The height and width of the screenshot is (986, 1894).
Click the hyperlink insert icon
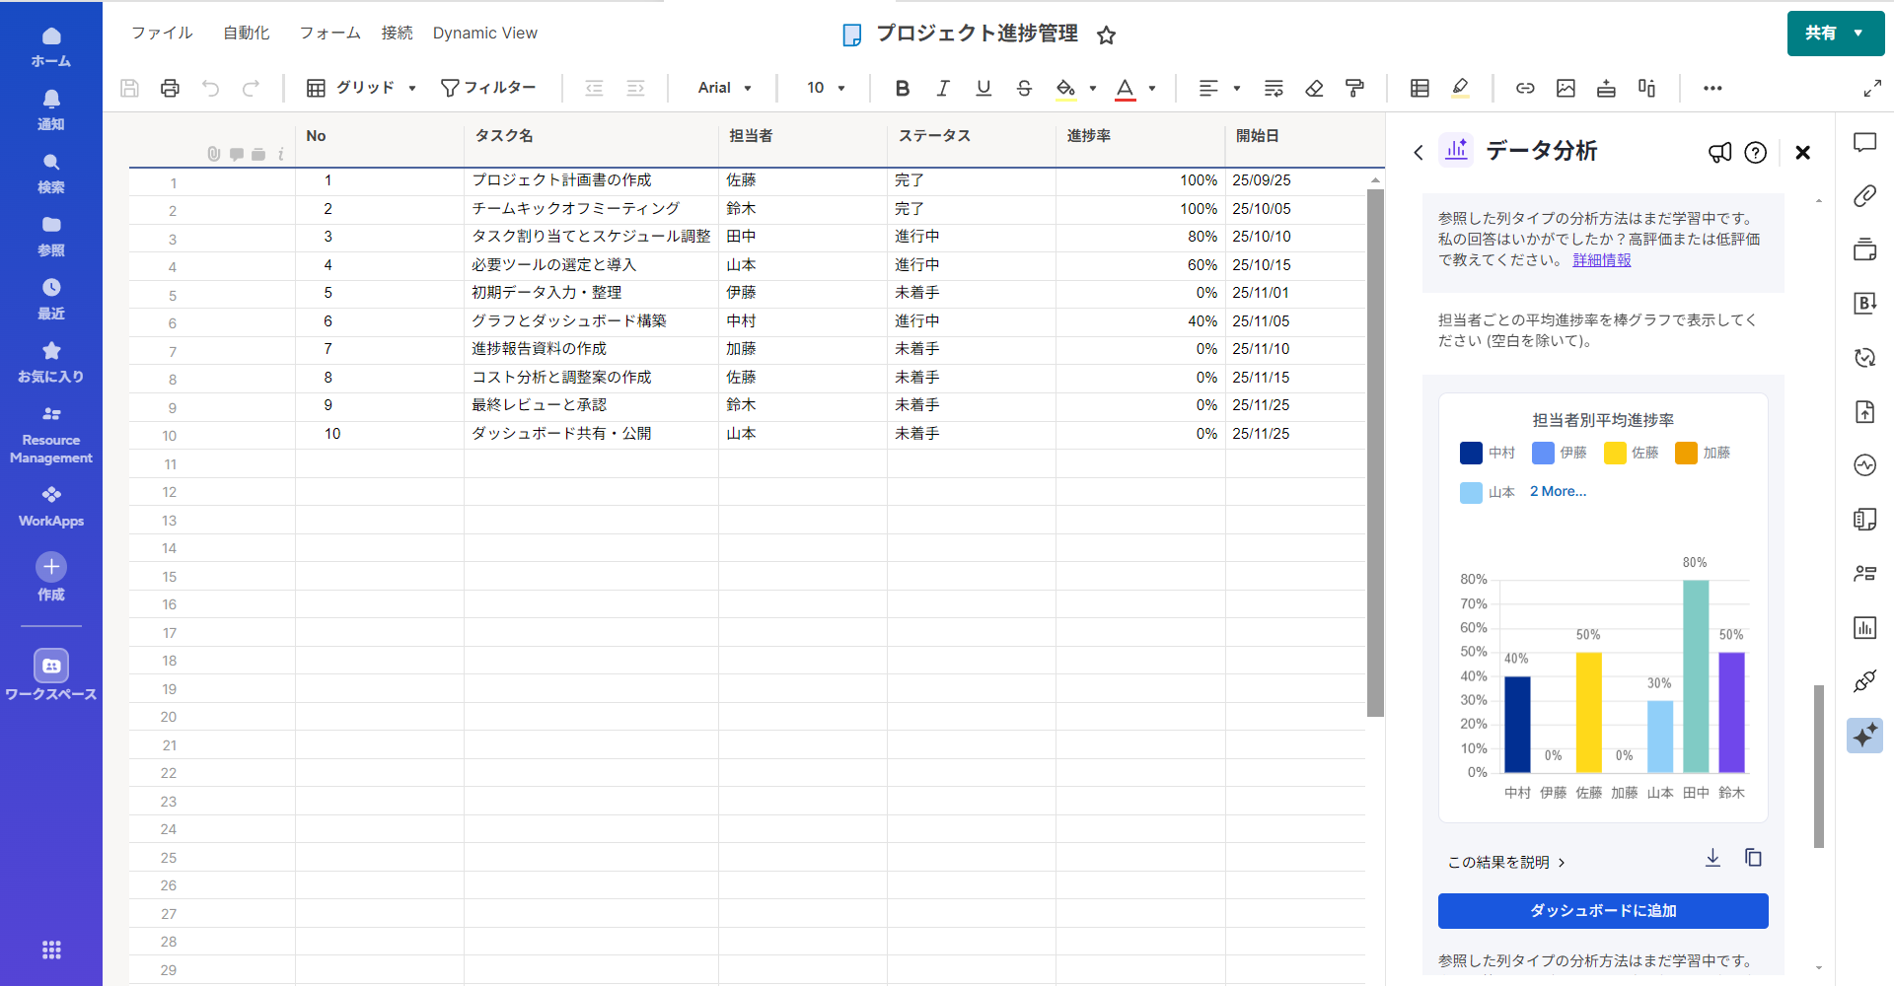coord(1525,89)
